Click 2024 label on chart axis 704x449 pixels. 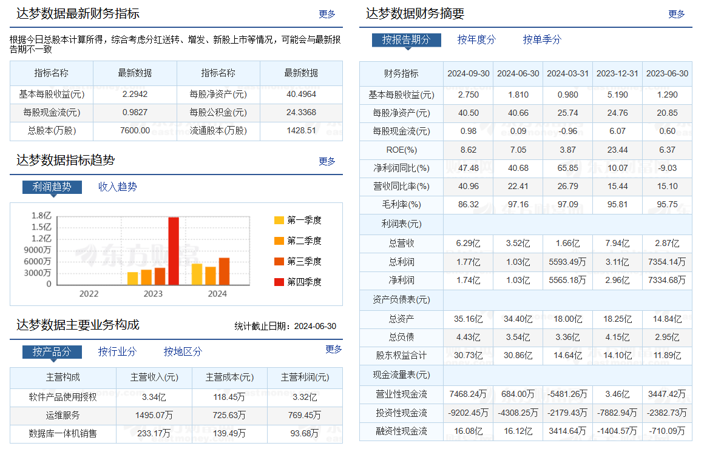click(x=217, y=294)
